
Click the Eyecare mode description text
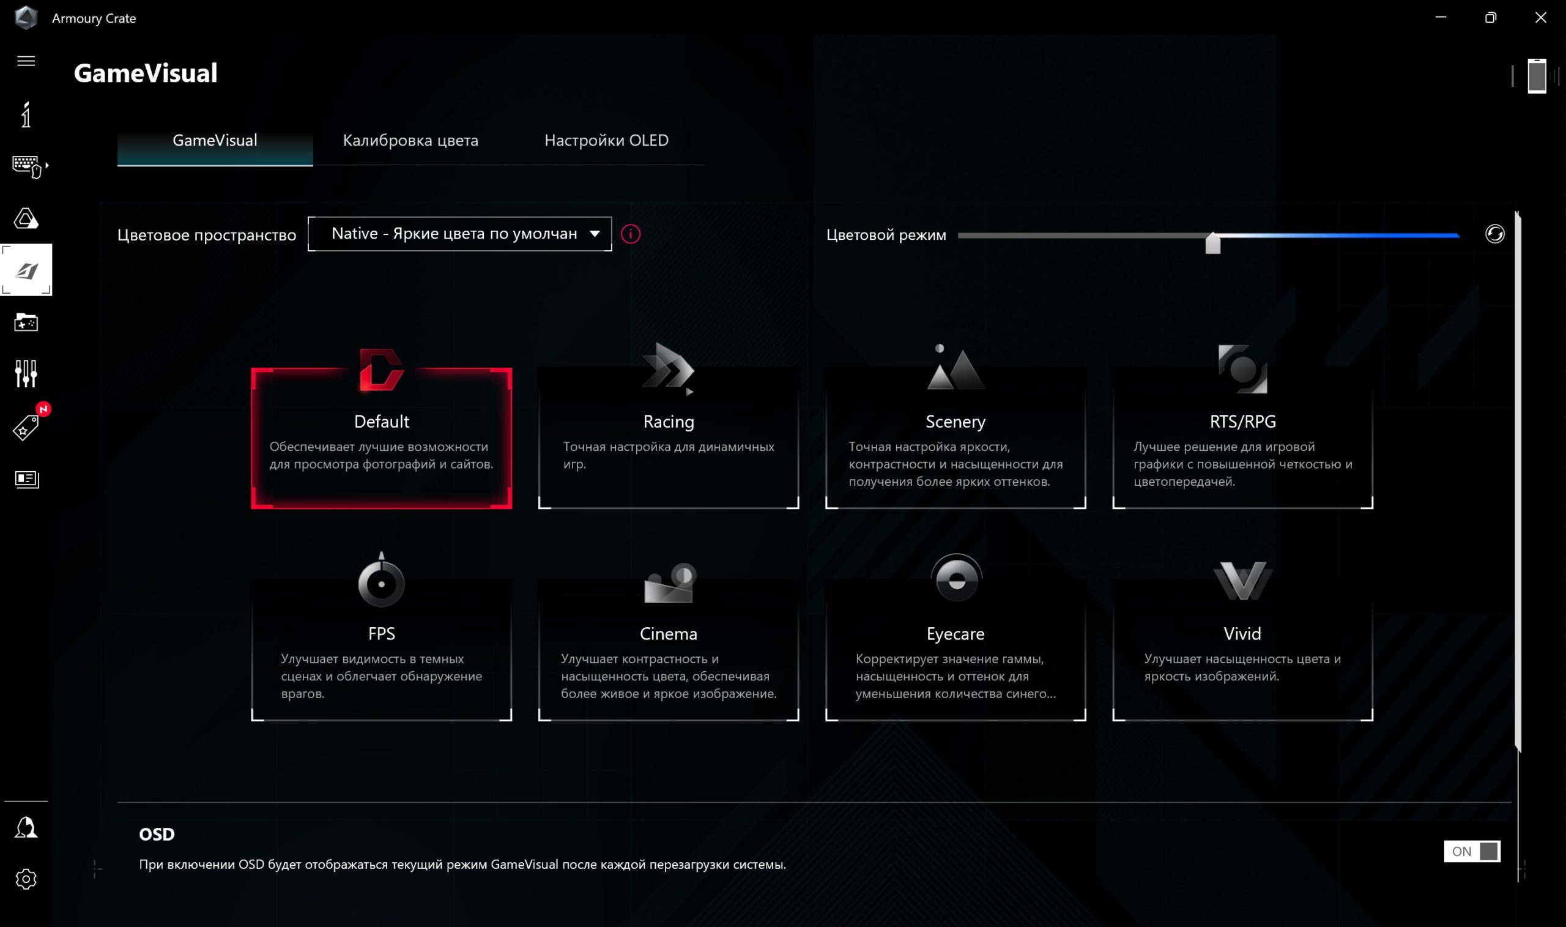(956, 676)
